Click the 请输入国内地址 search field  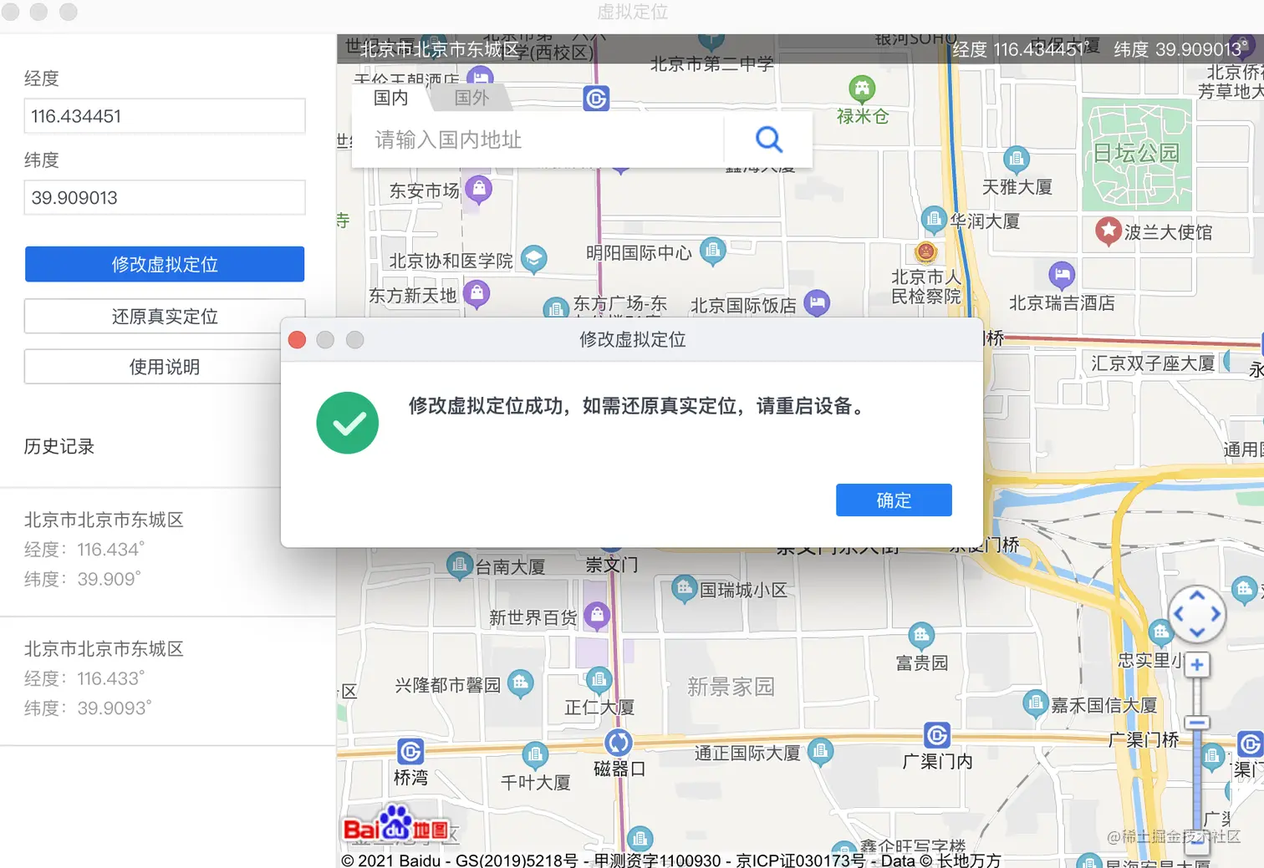coord(535,140)
